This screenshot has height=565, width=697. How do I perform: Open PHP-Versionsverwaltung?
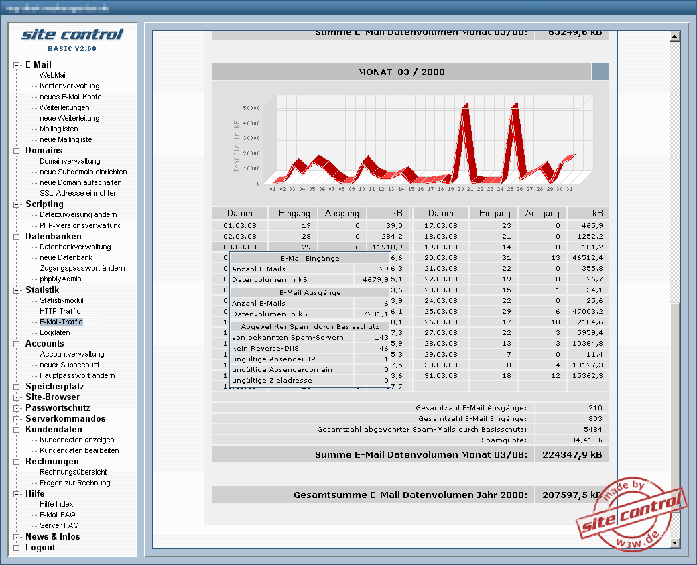tap(80, 225)
